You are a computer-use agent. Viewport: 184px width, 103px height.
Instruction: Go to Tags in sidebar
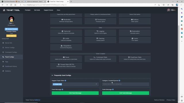[x=11, y=62]
